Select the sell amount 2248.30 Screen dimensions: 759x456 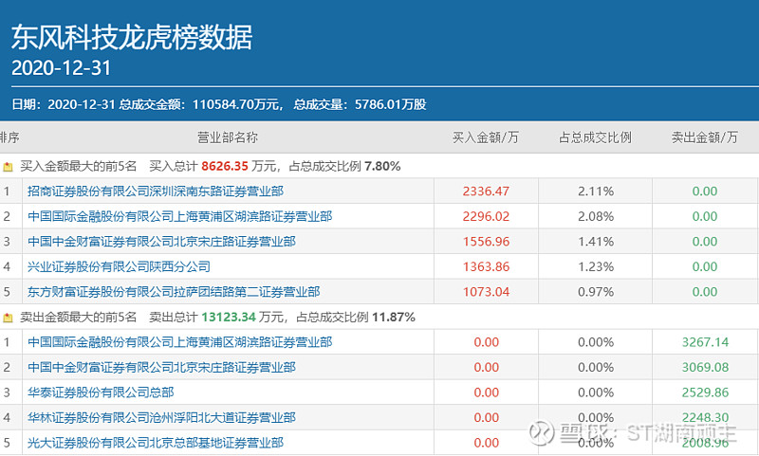click(x=705, y=417)
